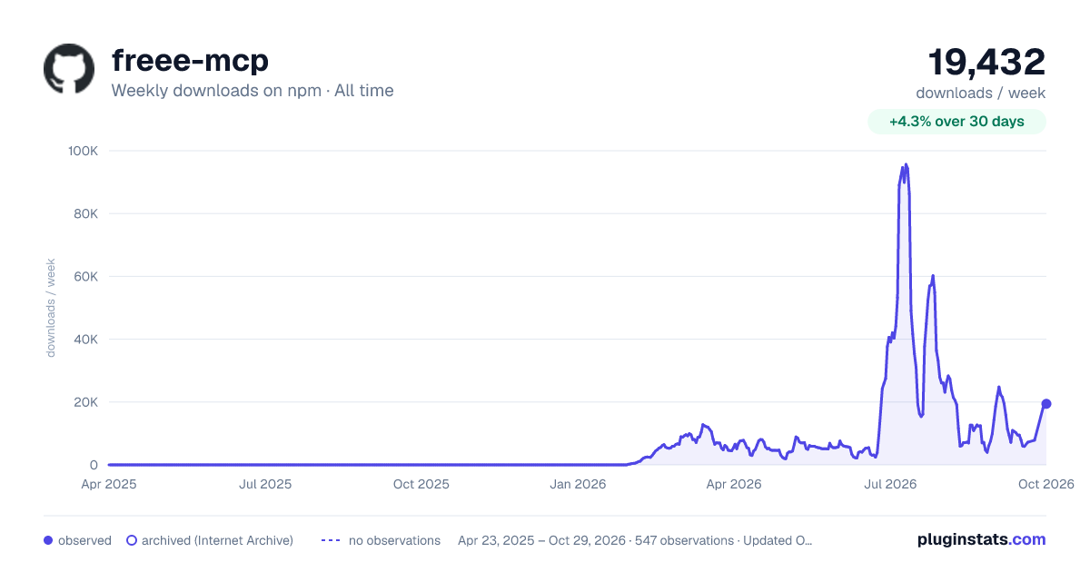Screen dimensions: 1090x572
Task: Click the 'observed' legend label
Action: point(84,540)
